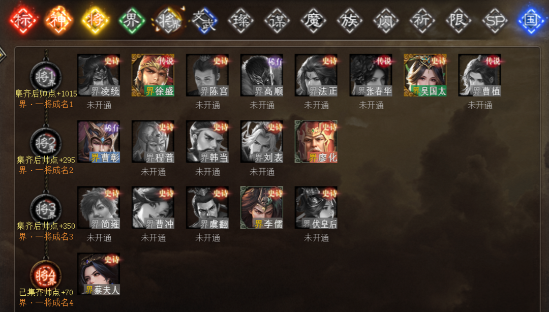Click the 限 diamond icon
The image size is (549, 312).
click(x=459, y=20)
